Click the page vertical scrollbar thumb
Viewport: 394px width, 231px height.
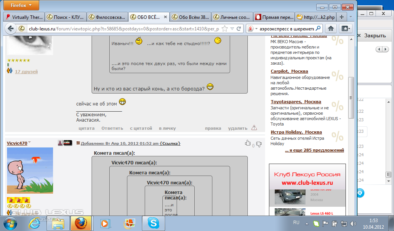pyautogui.click(x=351, y=97)
